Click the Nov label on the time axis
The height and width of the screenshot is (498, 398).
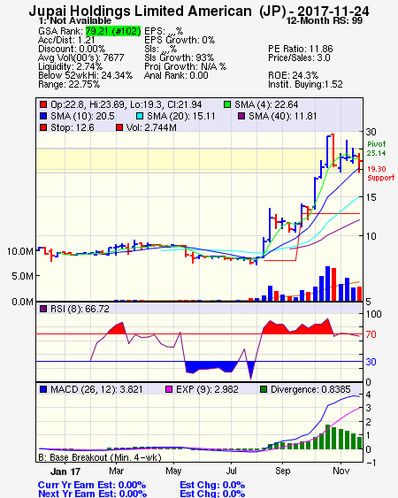[341, 471]
